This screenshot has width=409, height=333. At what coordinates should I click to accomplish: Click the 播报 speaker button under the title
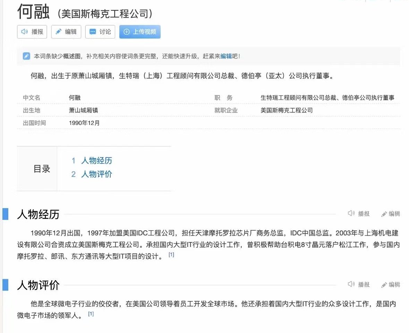pyautogui.click(x=32, y=32)
